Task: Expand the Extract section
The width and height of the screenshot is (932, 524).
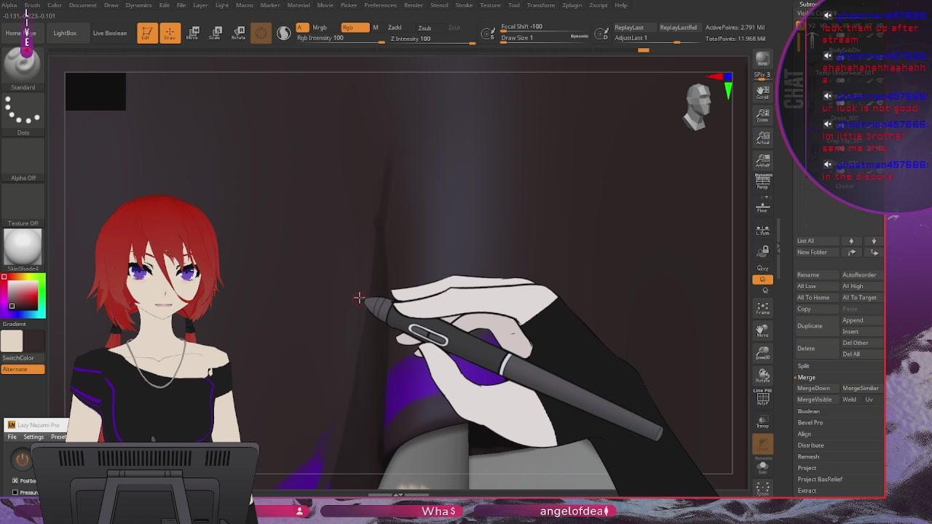Action: (x=807, y=491)
